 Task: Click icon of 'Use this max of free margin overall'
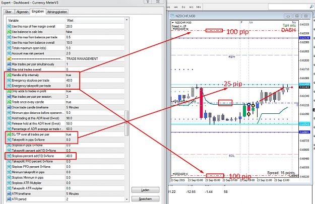tap(9, 26)
